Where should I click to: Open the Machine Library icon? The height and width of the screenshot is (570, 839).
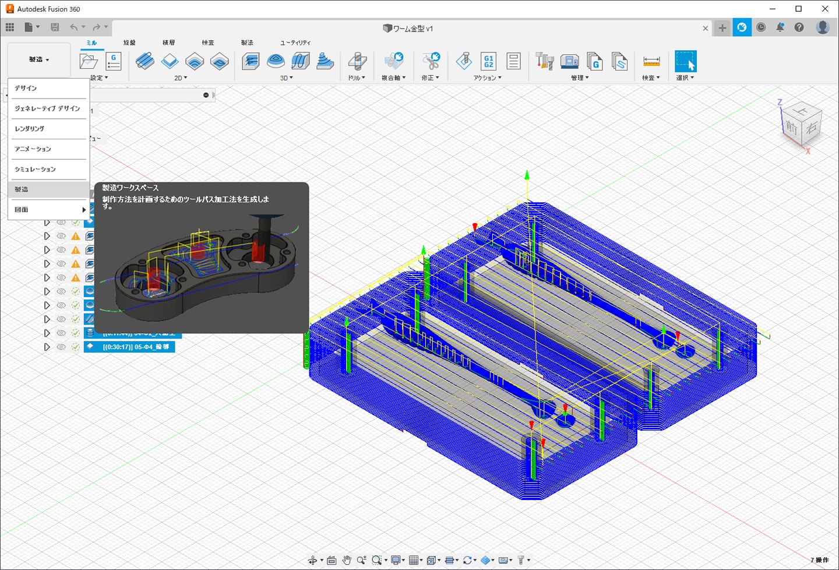coord(569,61)
